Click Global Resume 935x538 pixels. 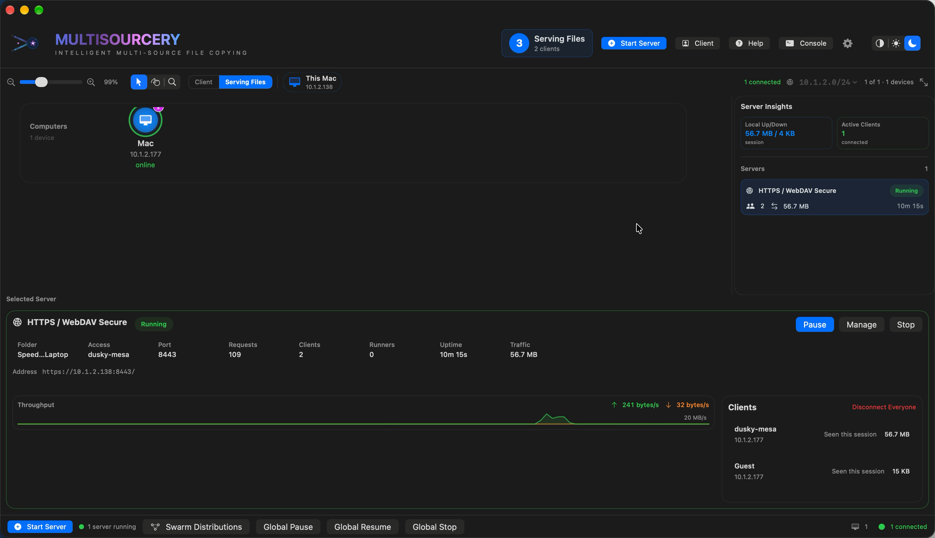point(362,526)
